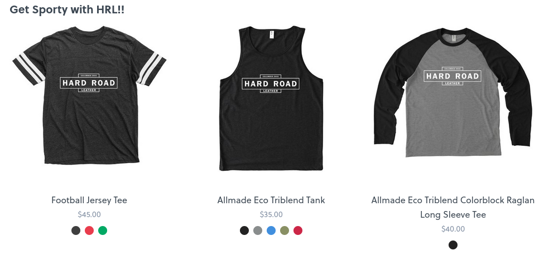Select dark gray swatch for Football Jersey Tee
The height and width of the screenshot is (260, 544).
coord(76,230)
